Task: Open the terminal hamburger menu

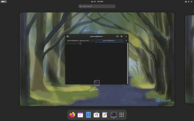Action: 121,36
